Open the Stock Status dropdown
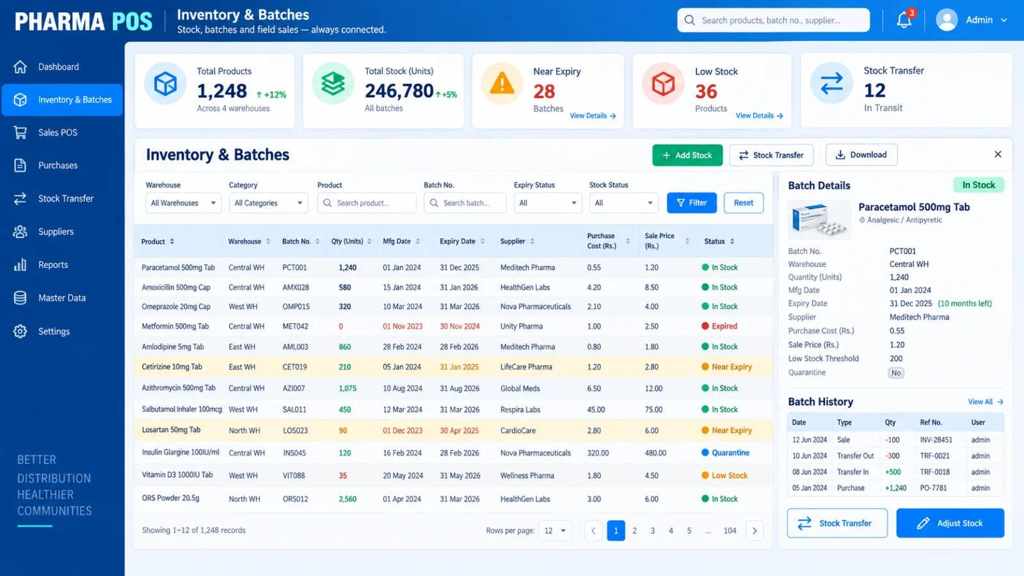The image size is (1024, 576). (x=624, y=203)
